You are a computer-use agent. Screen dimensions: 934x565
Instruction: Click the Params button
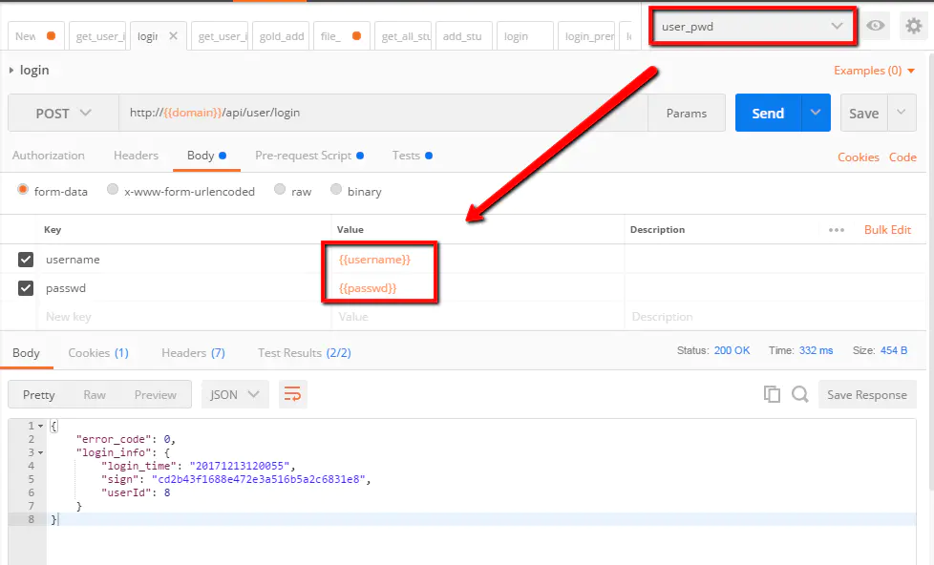tap(687, 114)
